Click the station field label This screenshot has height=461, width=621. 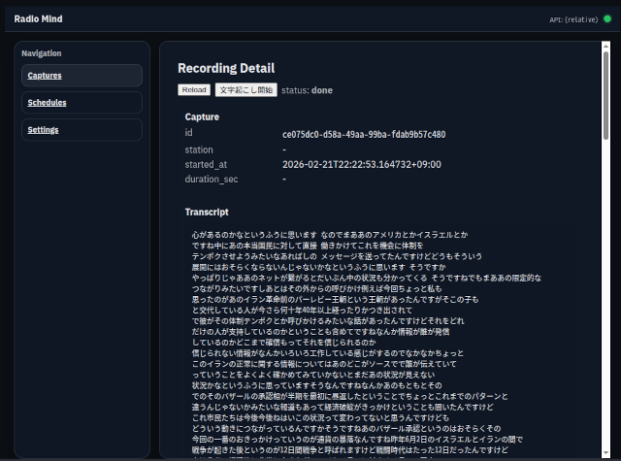[x=199, y=149]
